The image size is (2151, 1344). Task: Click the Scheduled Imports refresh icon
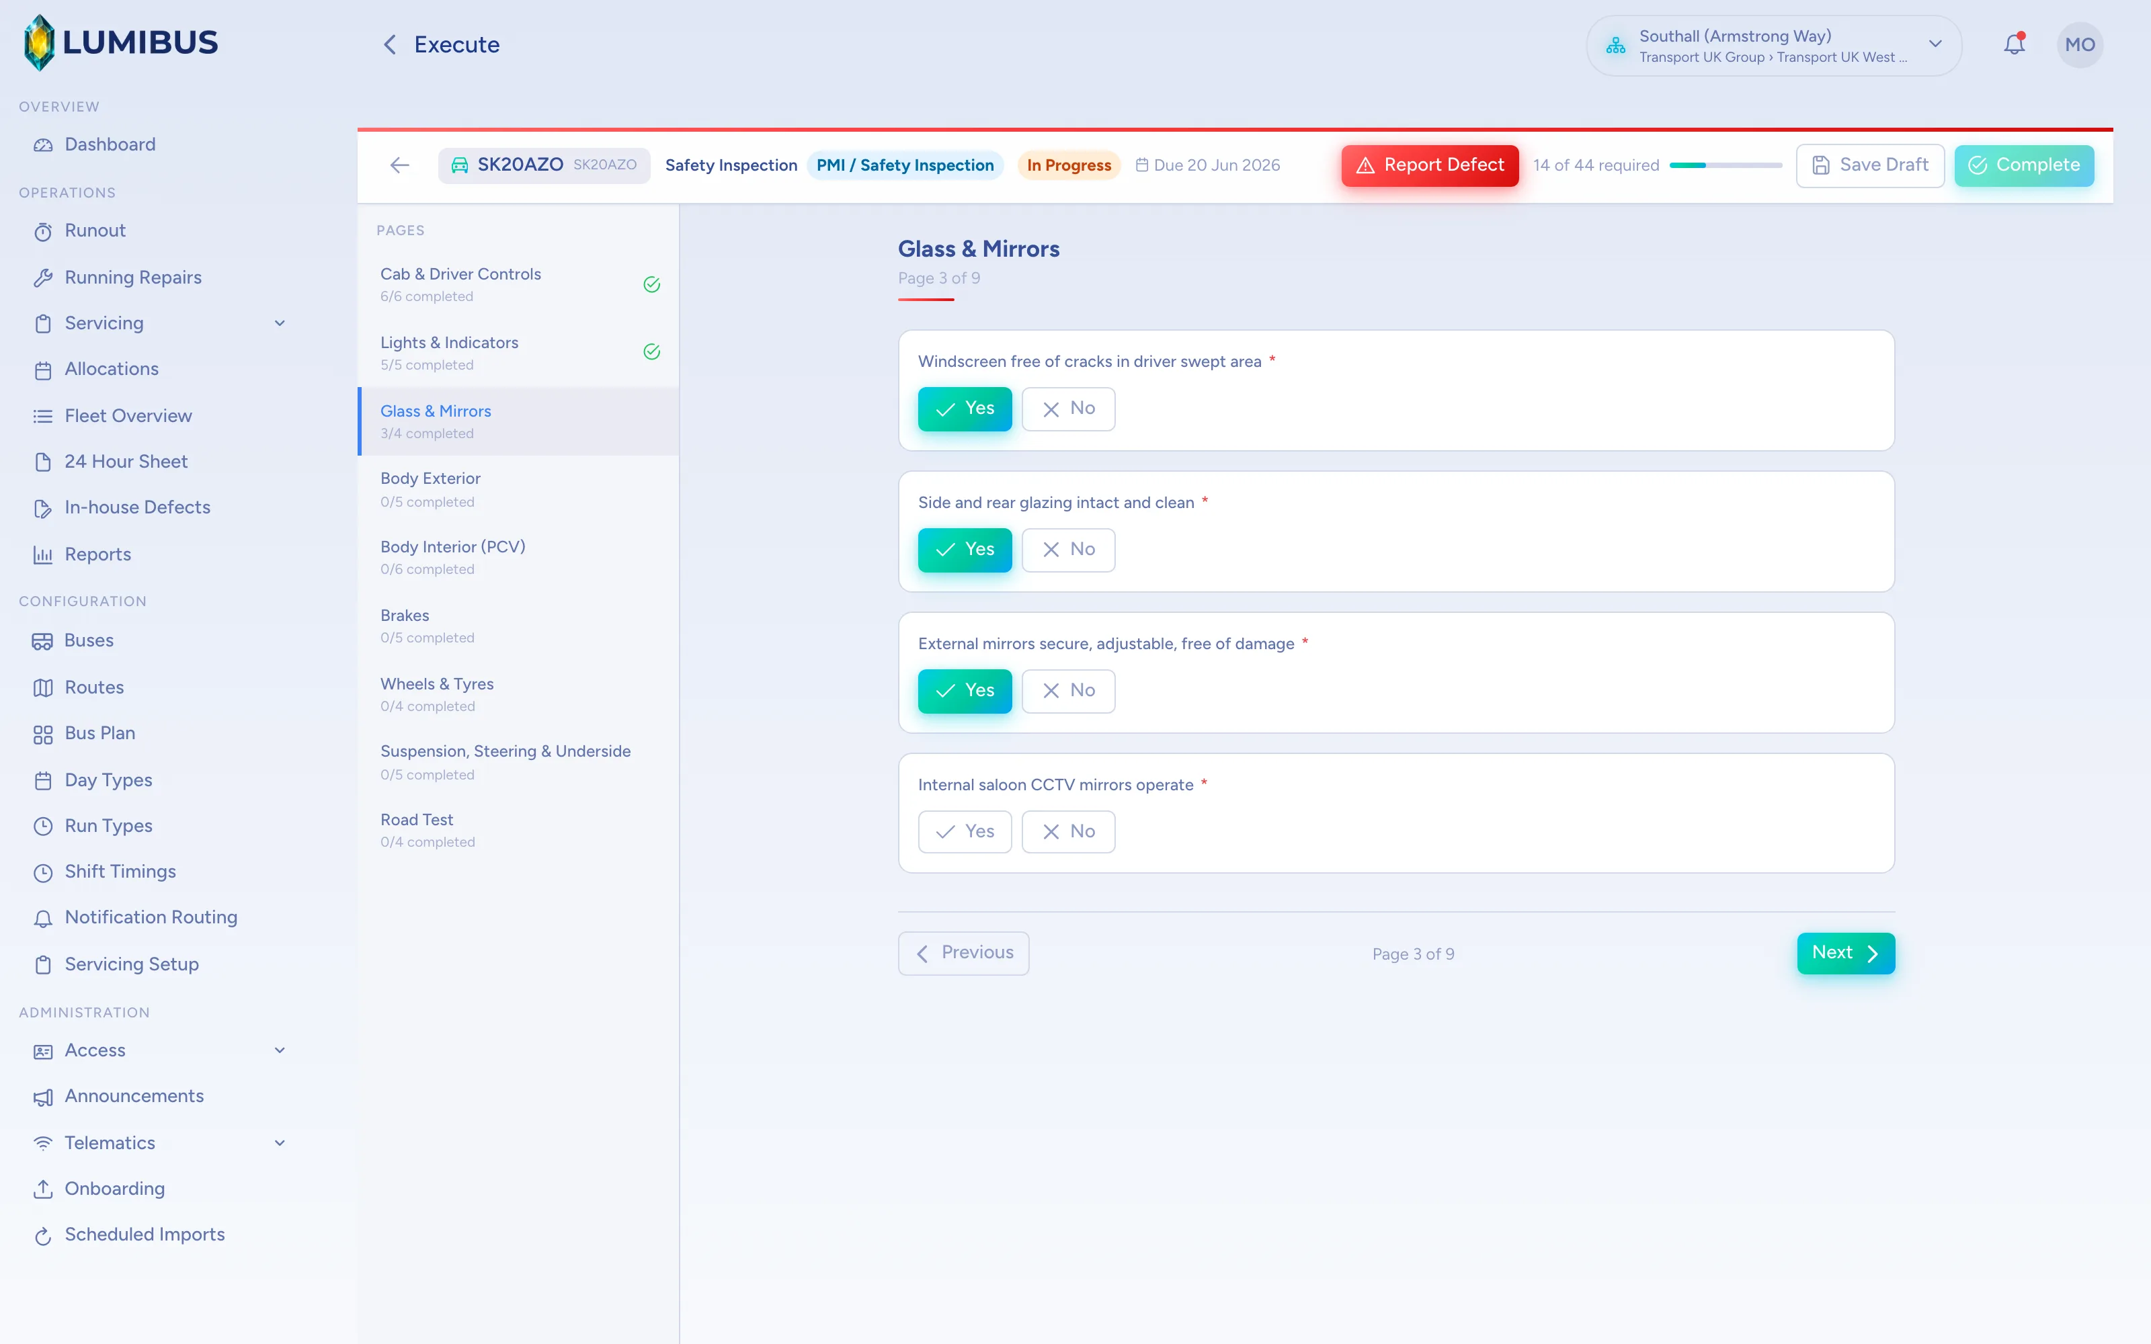pos(42,1236)
